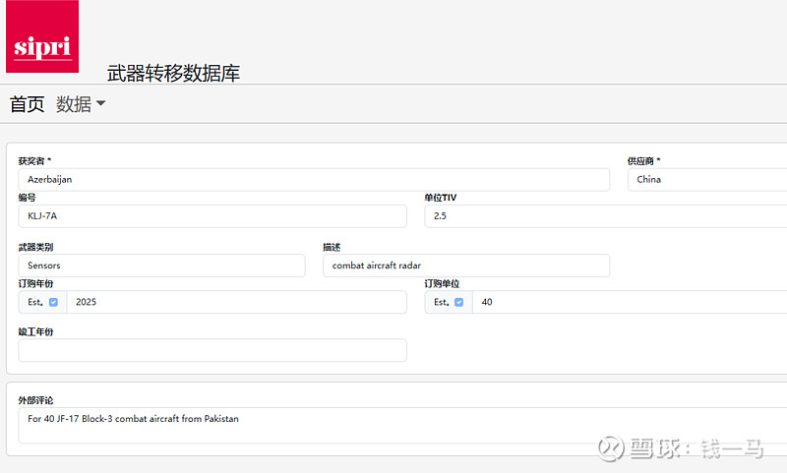Viewport: 787px width, 473px height.
Task: Click the 单位TIV field showing 2.5
Action: pyautogui.click(x=606, y=216)
